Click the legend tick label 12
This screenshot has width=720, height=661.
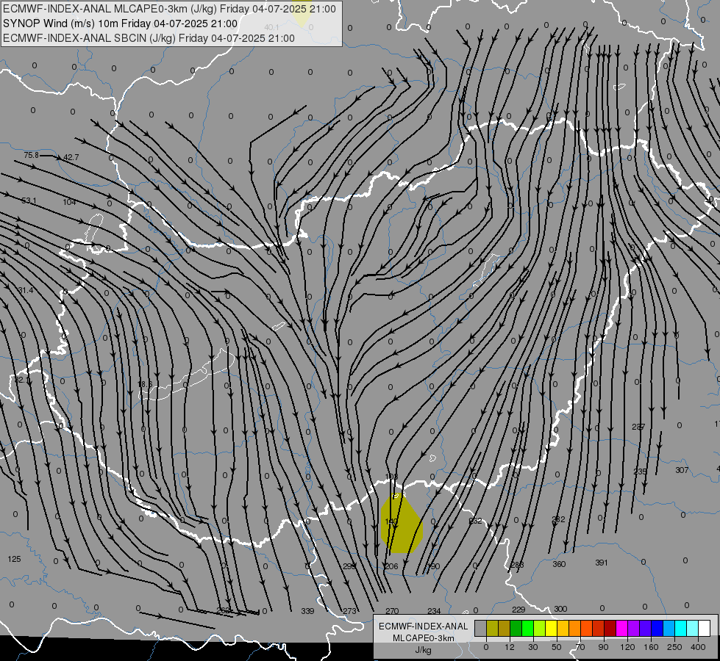pos(509,647)
